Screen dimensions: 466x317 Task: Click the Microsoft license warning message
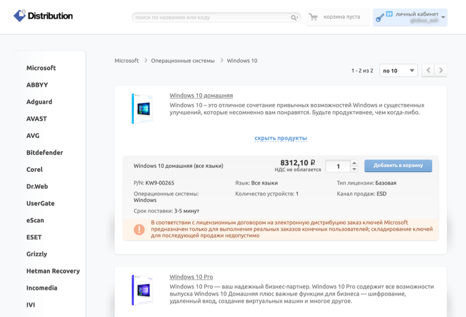click(x=292, y=229)
